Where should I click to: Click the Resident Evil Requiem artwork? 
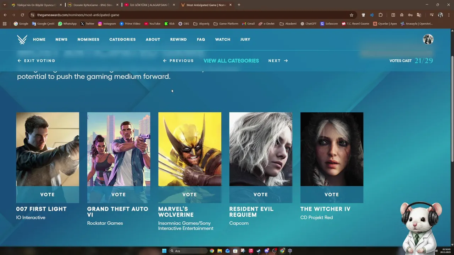click(x=261, y=149)
